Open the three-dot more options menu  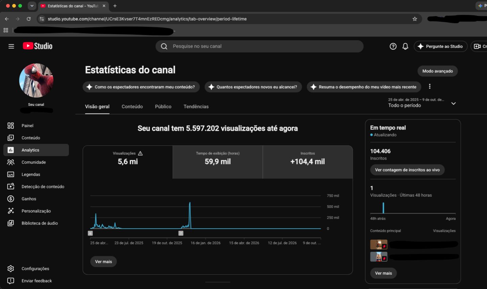click(430, 87)
